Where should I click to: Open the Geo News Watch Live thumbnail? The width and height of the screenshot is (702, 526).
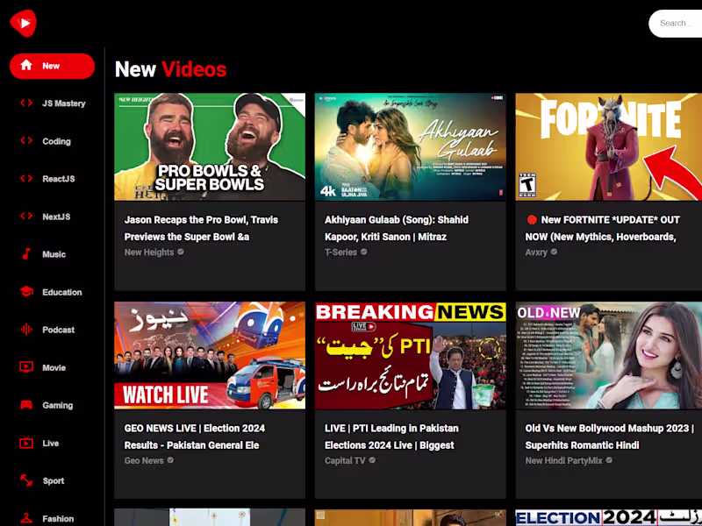coord(210,355)
